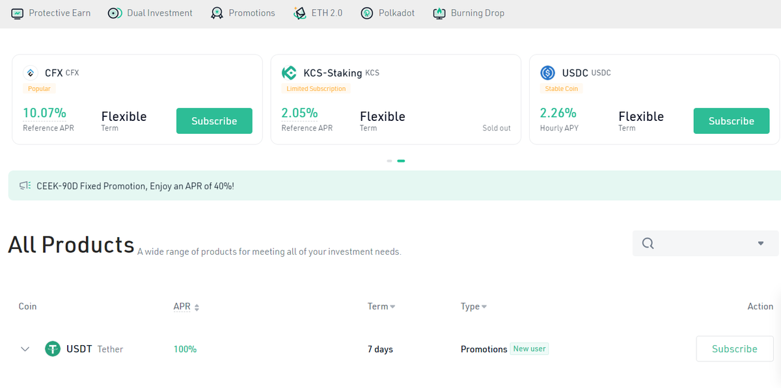This screenshot has height=388, width=781.
Task: Subscribe to the USDT 7 days promotion
Action: tap(734, 349)
